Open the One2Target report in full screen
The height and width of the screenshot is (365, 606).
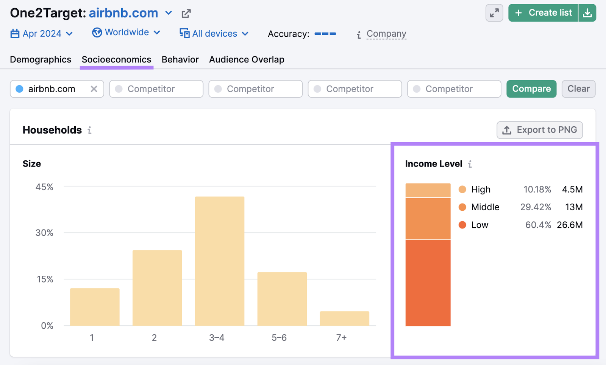tap(494, 12)
